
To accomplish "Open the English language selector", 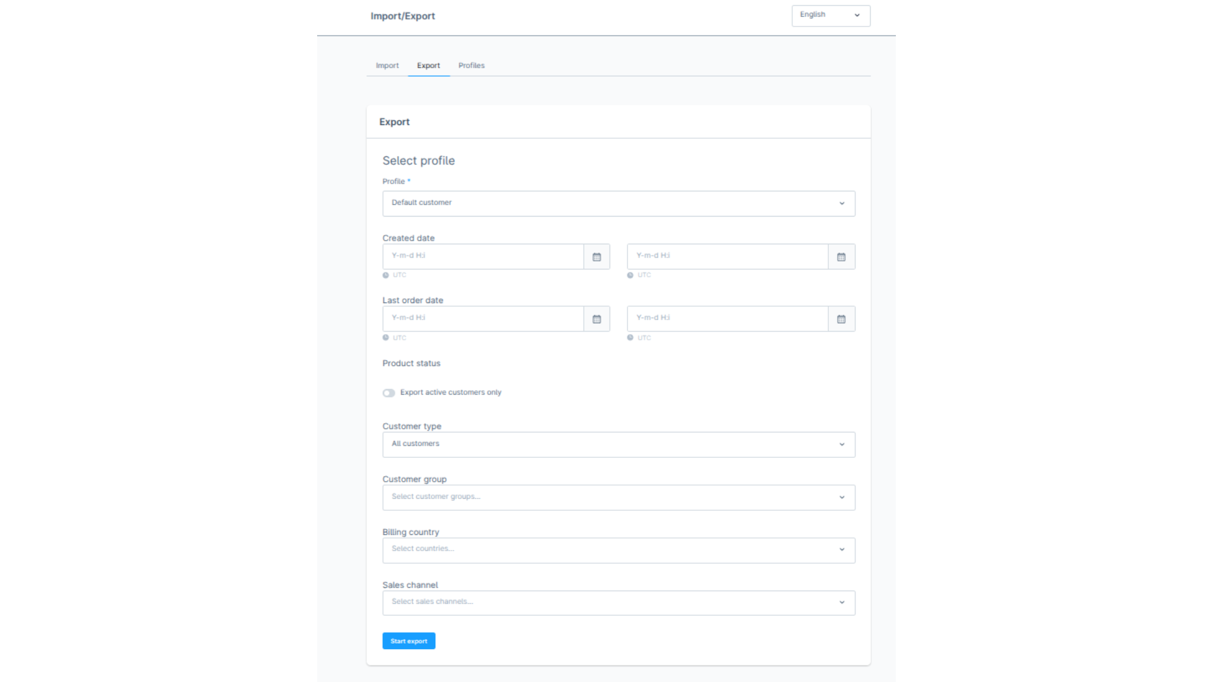I will (830, 15).
